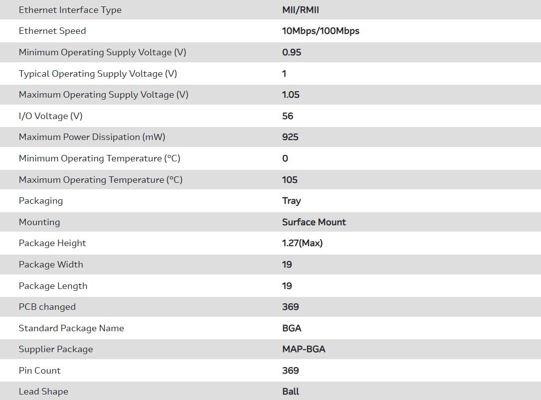Select the 925 power dissipation value
541x400 pixels.
[x=290, y=137]
